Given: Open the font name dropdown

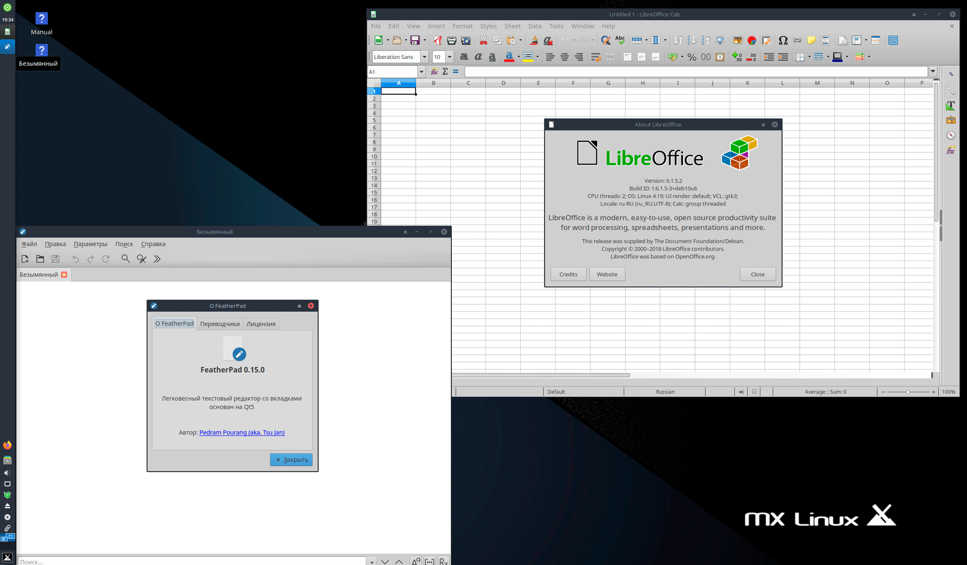Looking at the screenshot, I should tap(424, 57).
